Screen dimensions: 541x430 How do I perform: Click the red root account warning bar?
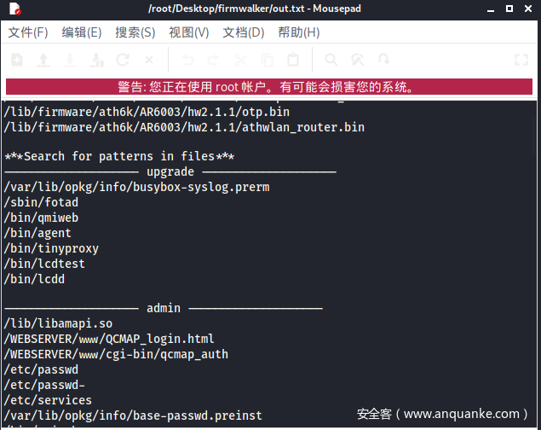(270, 87)
